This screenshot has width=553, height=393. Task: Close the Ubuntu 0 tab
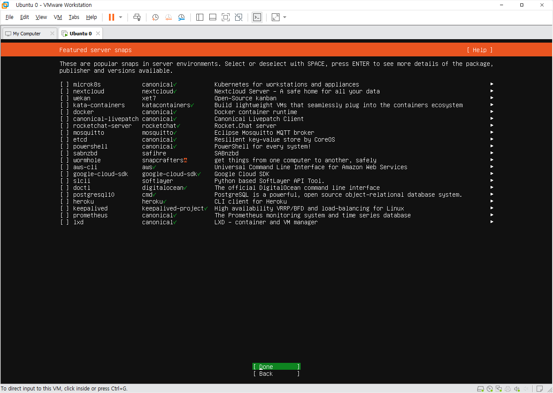tap(98, 34)
